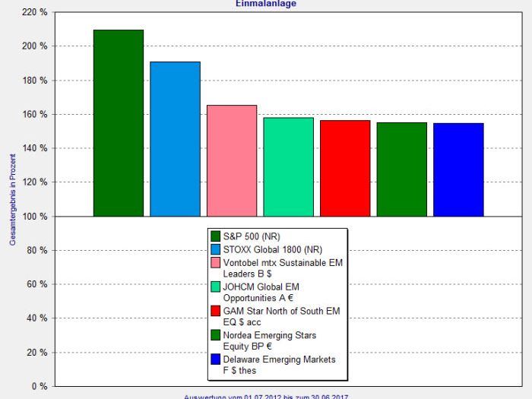Image resolution: width=532 pixels, height=399 pixels.
Task: Click the dark blue bar at far right
Action: [458, 169]
